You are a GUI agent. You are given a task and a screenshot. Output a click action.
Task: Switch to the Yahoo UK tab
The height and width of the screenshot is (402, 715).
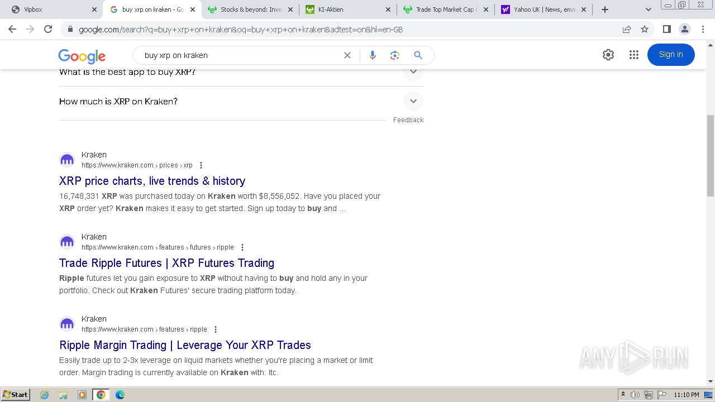543,9
